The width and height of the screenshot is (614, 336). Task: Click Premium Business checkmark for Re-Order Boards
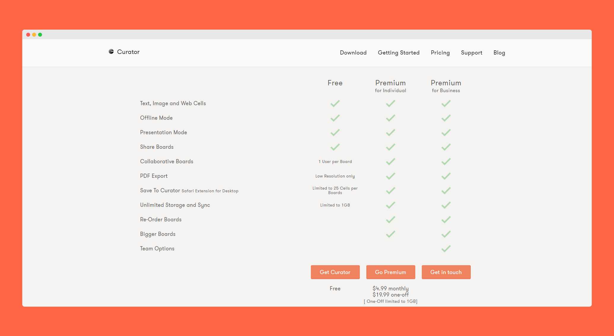pos(446,220)
